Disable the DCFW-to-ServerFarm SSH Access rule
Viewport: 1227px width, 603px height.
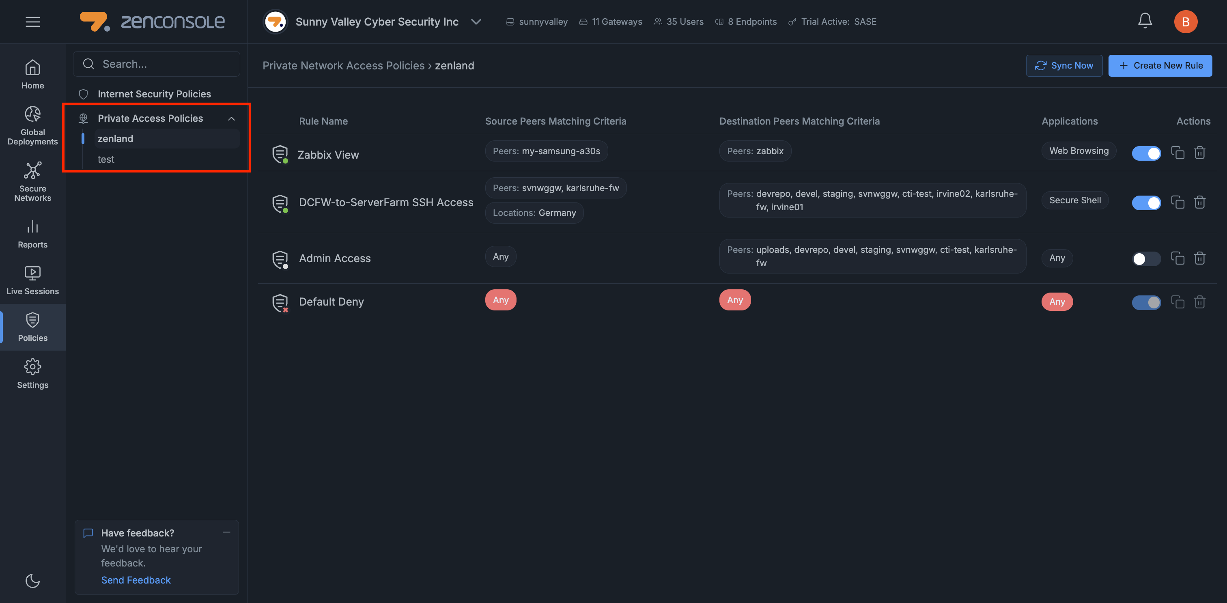pos(1146,202)
